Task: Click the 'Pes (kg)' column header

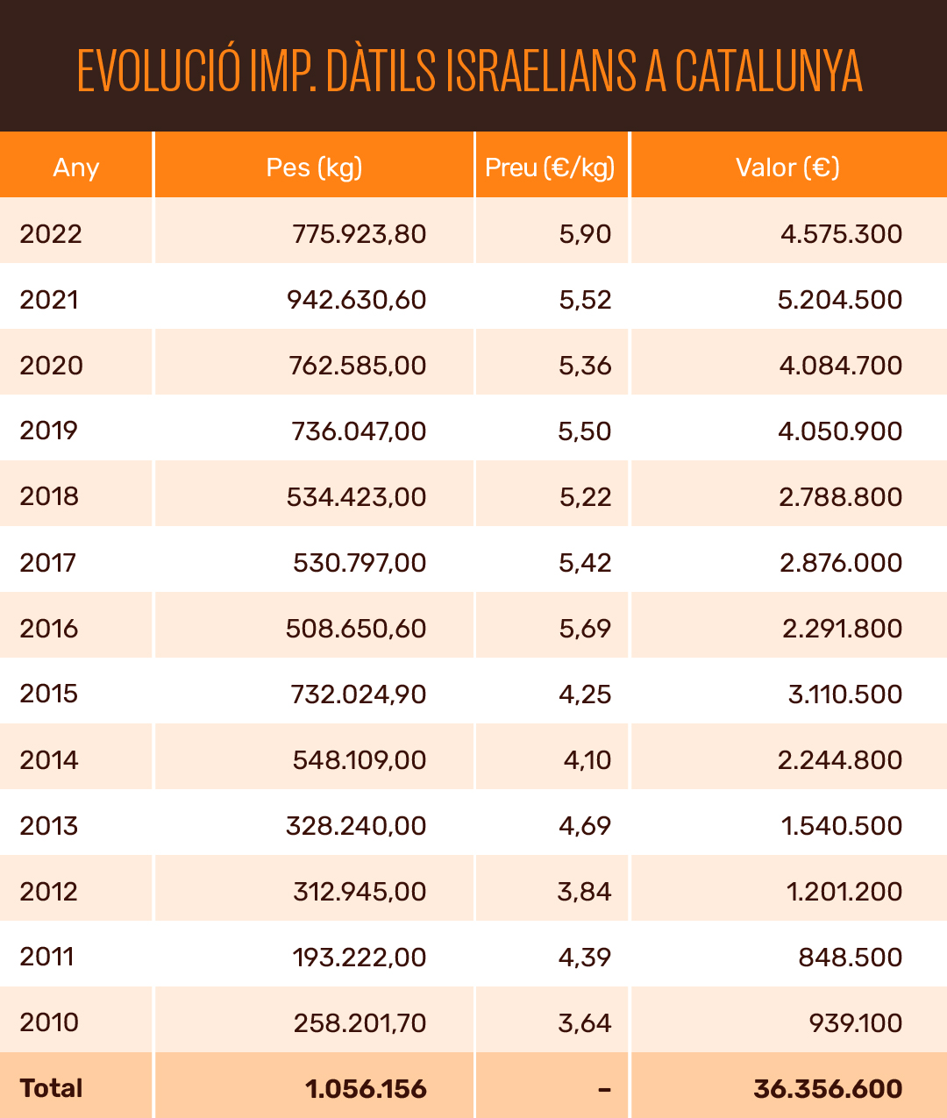Action: point(314,167)
